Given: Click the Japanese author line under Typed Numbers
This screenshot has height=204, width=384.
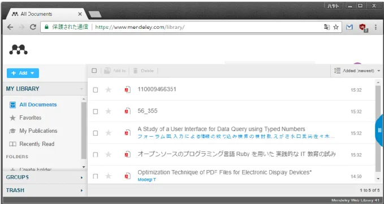Looking at the screenshot, I should tap(236, 137).
